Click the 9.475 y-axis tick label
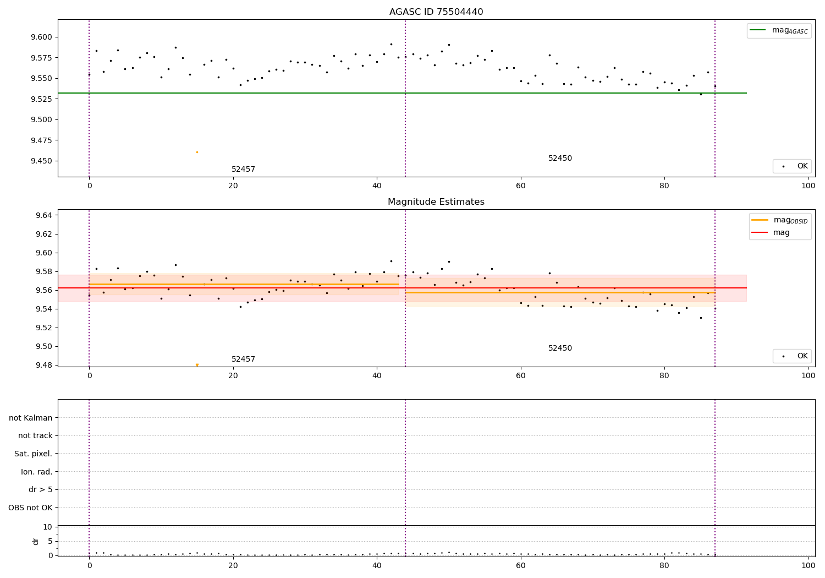The image size is (825, 578). [x=42, y=140]
